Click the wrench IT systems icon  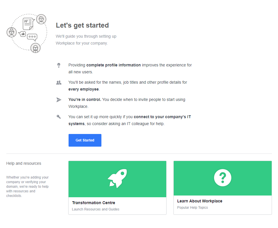[59, 117]
